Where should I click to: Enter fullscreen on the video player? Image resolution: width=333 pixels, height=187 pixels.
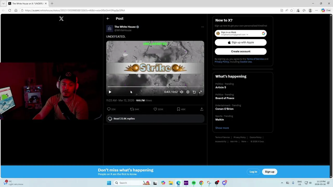pyautogui.click(x=200, y=92)
